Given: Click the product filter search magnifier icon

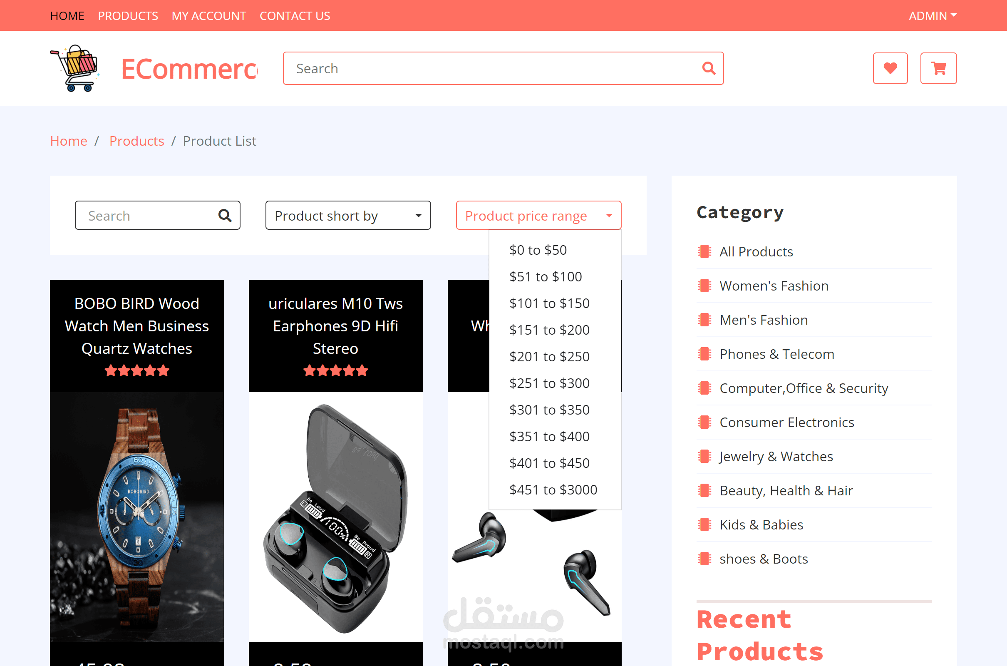Looking at the screenshot, I should (x=225, y=216).
